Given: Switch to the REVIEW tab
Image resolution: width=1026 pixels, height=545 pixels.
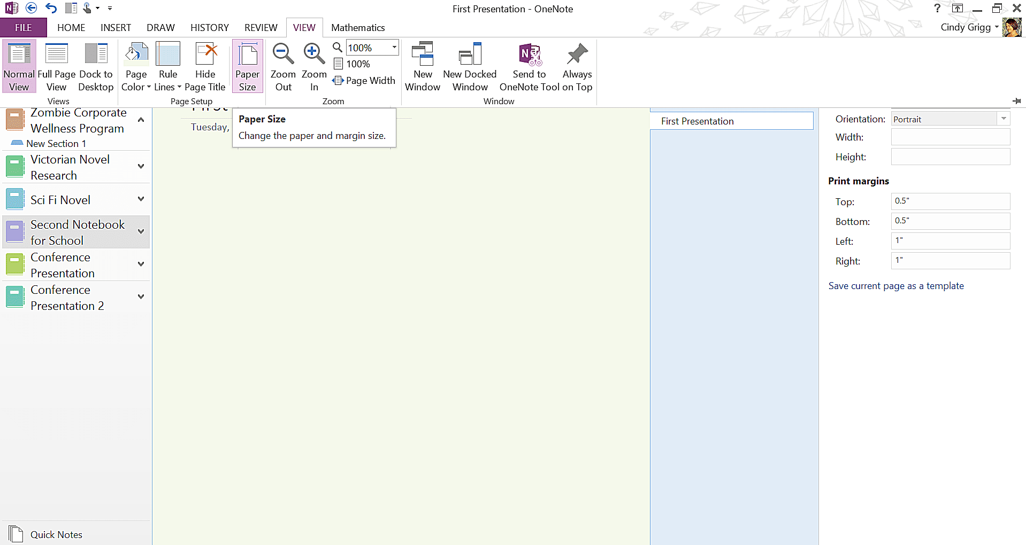Looking at the screenshot, I should [261, 28].
